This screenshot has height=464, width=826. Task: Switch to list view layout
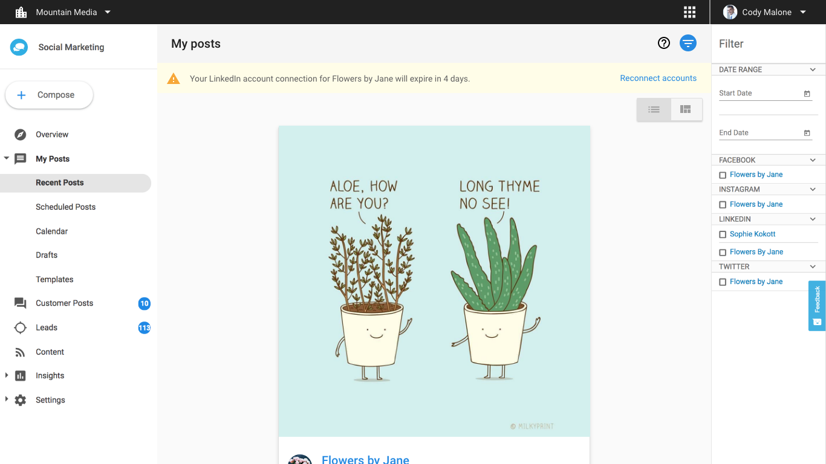tap(654, 109)
